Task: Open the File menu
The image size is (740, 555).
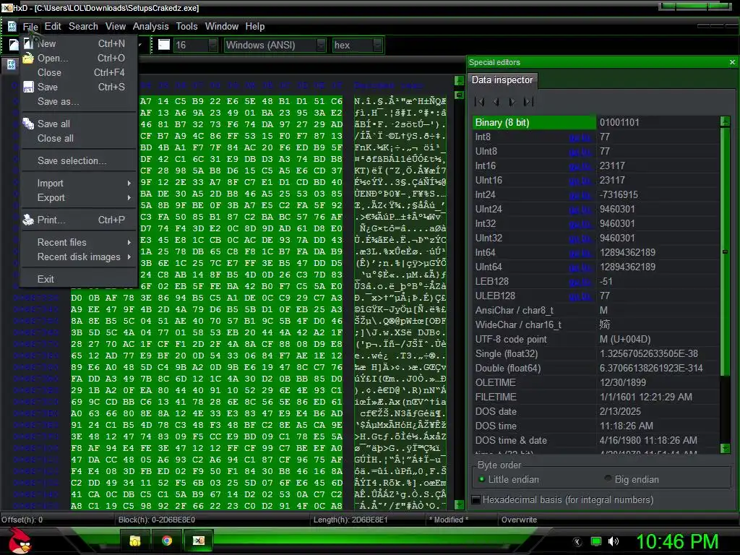Action: 30,27
